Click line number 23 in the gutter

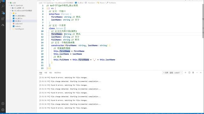[x=42, y=68]
